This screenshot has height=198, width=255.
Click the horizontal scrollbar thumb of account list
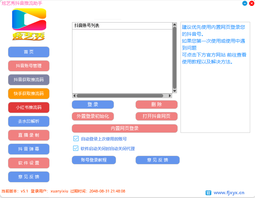point(120,96)
